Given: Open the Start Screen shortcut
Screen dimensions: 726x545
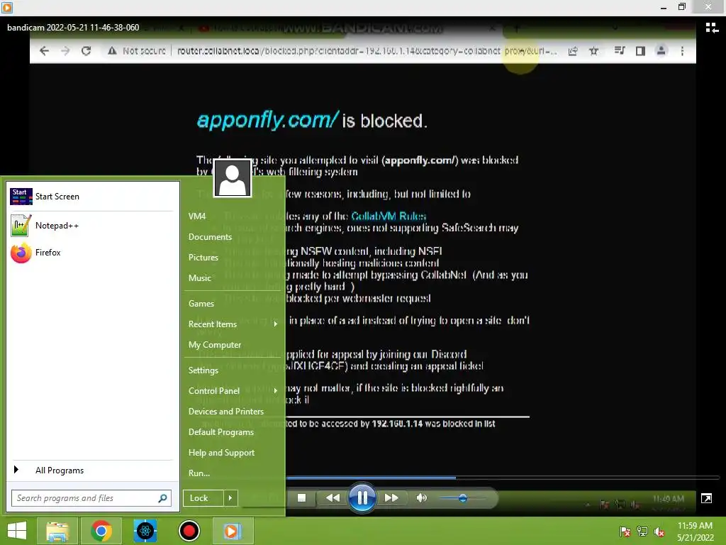Looking at the screenshot, I should 91,197.
